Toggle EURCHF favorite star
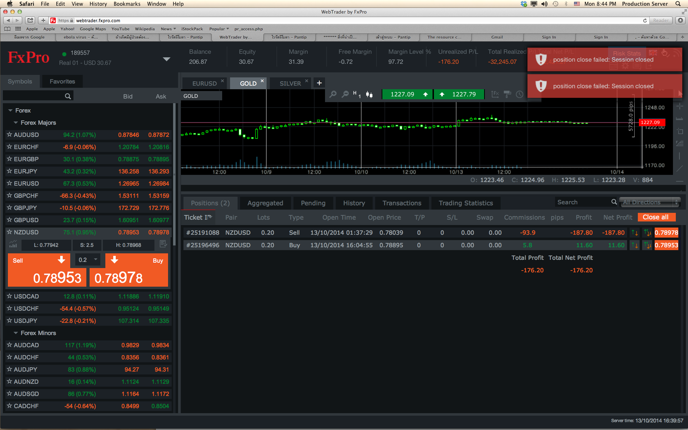Screen dimensions: 688x430 [x=10, y=147]
